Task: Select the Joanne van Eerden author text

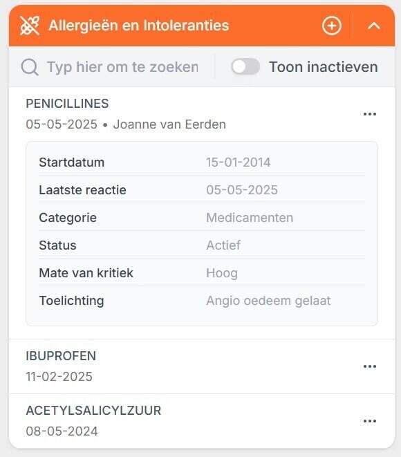Action: (x=169, y=124)
